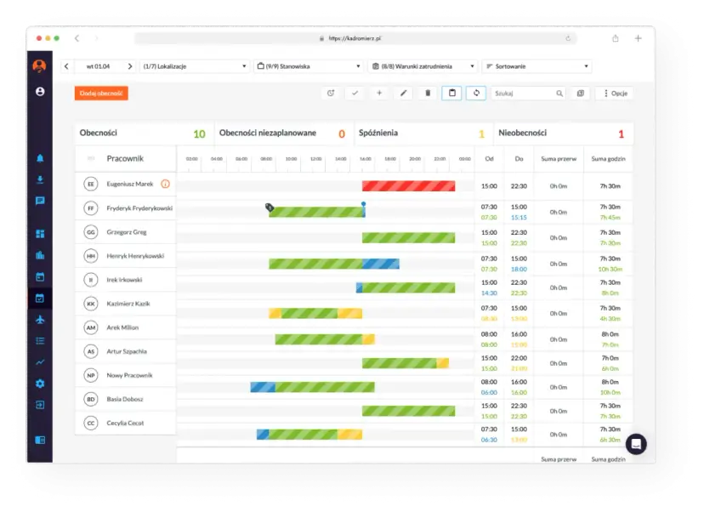Expand the Lokalizacje dropdown filter
704x512 pixels.
pyautogui.click(x=194, y=66)
